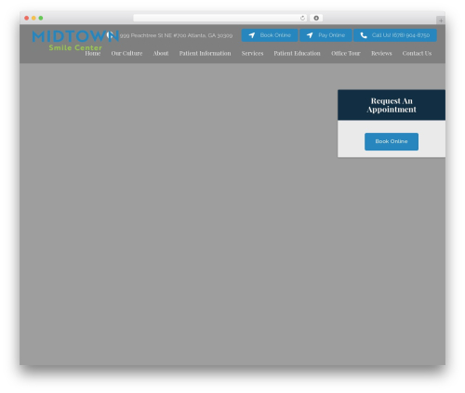Click the 999 Peachtree St NE address text
The image size is (465, 393).
click(176, 35)
